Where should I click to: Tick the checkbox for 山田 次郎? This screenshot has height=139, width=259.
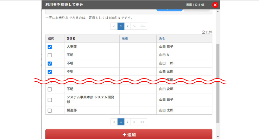[50, 89]
